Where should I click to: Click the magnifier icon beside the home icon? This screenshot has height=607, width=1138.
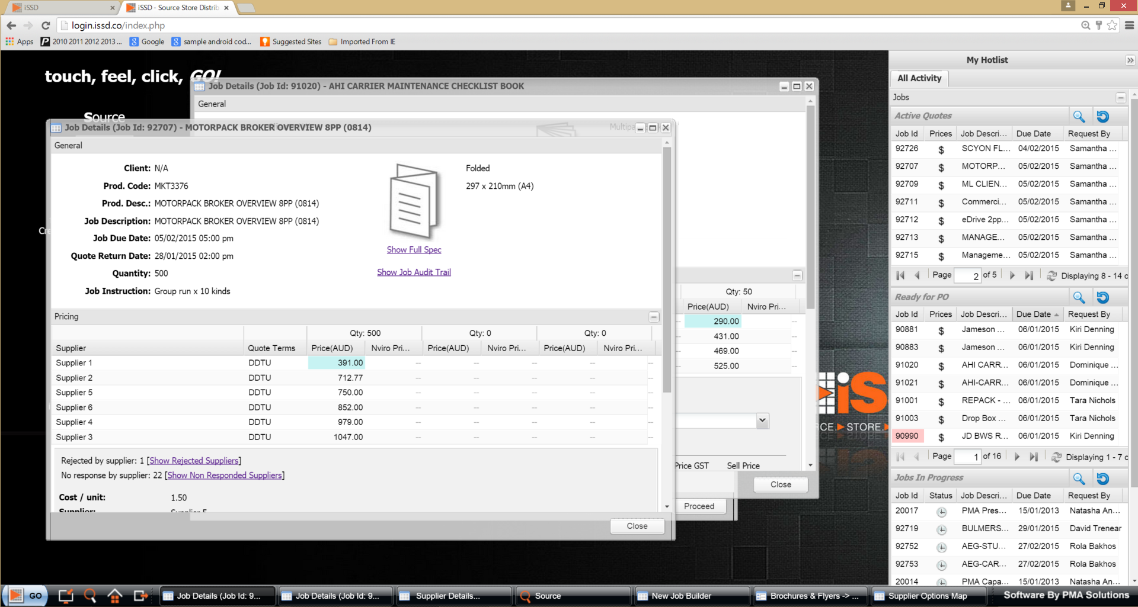[90, 595]
